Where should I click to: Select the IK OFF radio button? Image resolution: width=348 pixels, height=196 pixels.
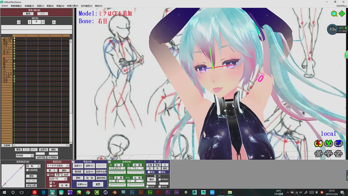(x=51, y=186)
